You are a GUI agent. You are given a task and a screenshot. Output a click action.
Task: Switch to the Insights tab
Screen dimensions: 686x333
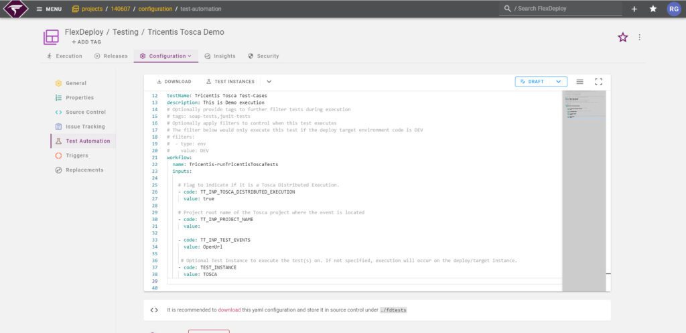point(220,56)
